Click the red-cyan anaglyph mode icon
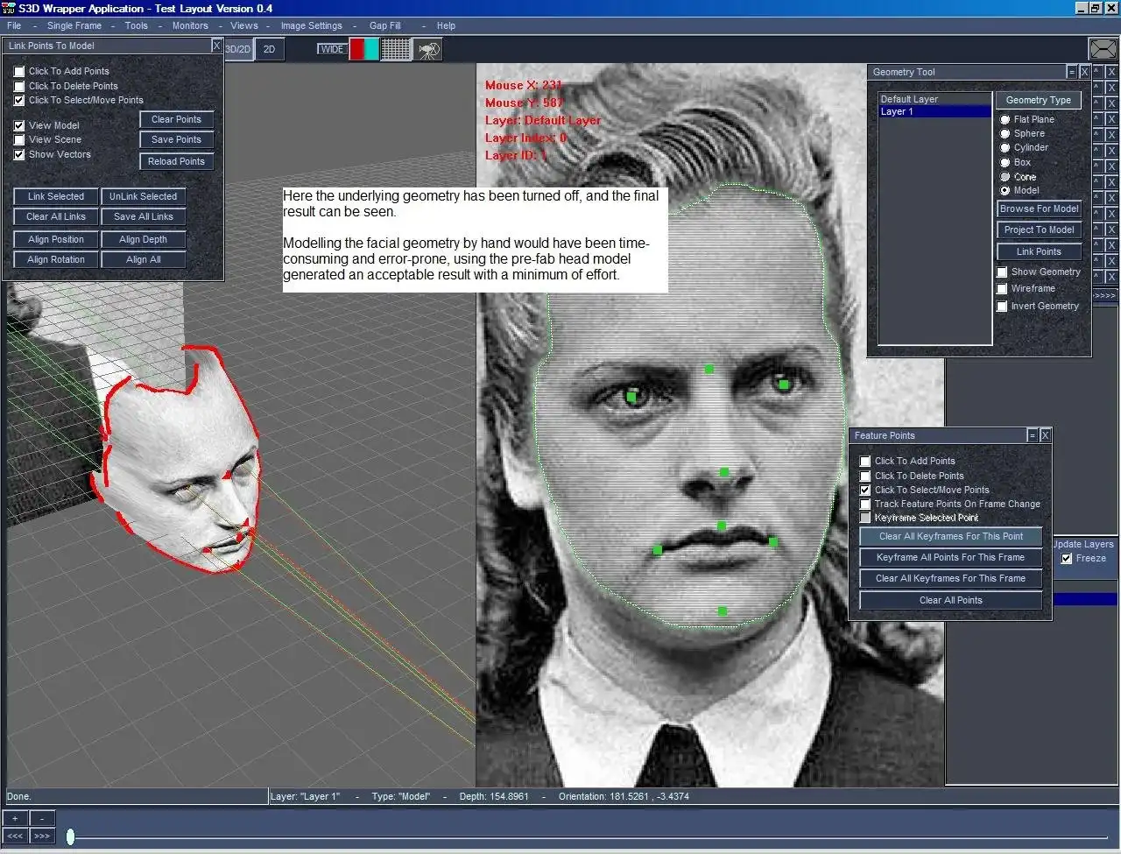The image size is (1121, 854). point(363,49)
